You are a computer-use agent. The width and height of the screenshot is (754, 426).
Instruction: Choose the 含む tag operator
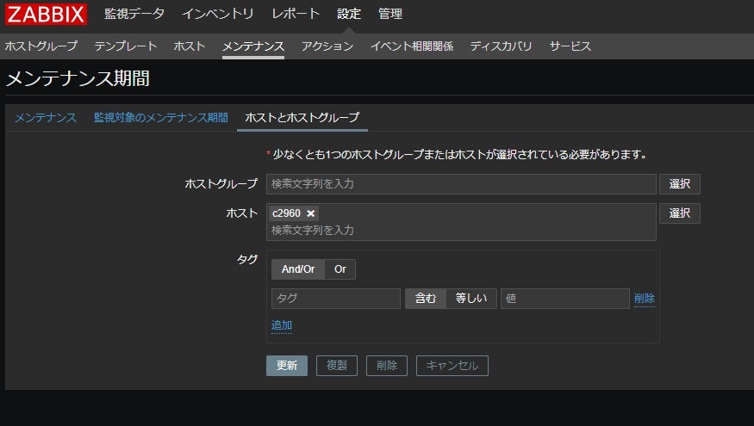click(426, 299)
